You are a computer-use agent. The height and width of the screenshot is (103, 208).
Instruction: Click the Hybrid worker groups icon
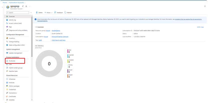pos(7,68)
